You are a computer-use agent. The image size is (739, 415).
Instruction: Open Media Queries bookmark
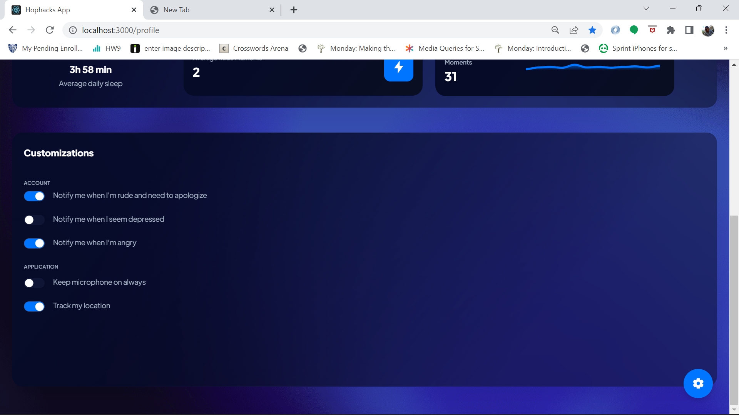tap(445, 48)
